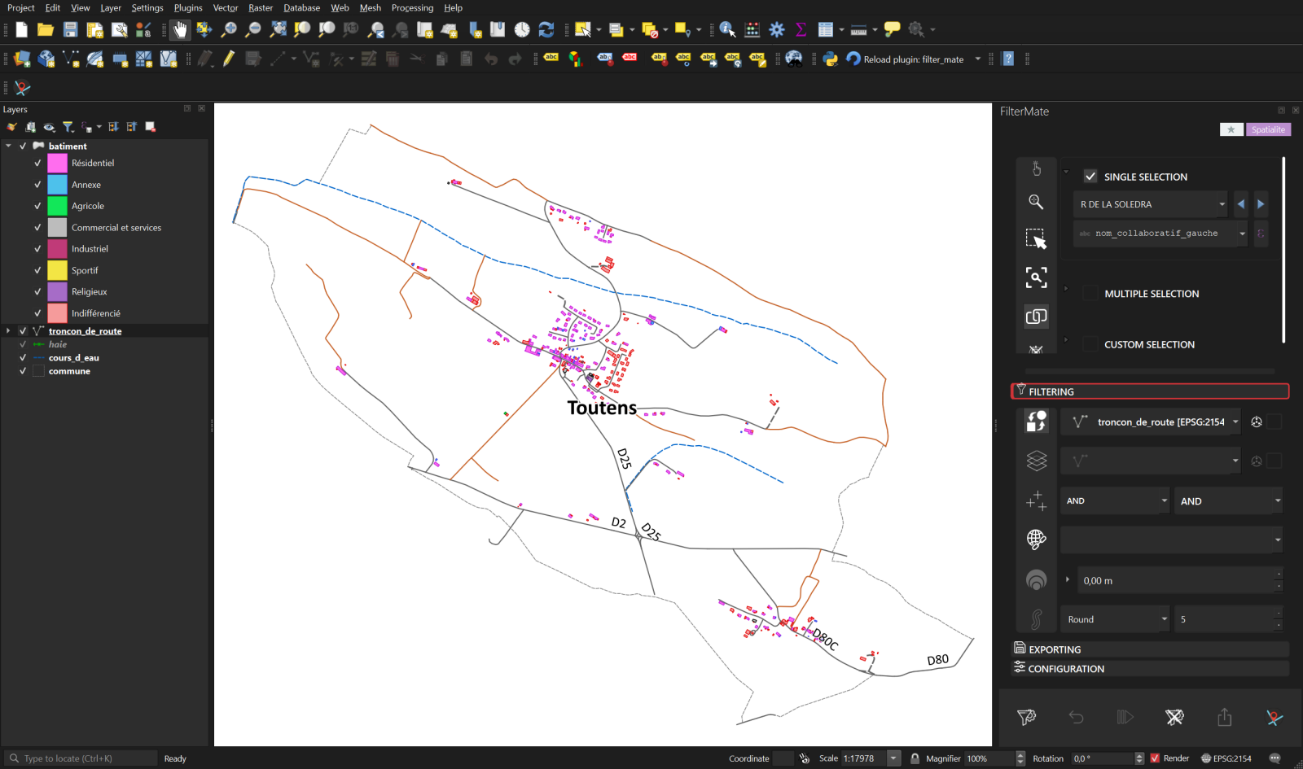Click the FILTERING section header
The image size is (1303, 769).
pos(1150,391)
